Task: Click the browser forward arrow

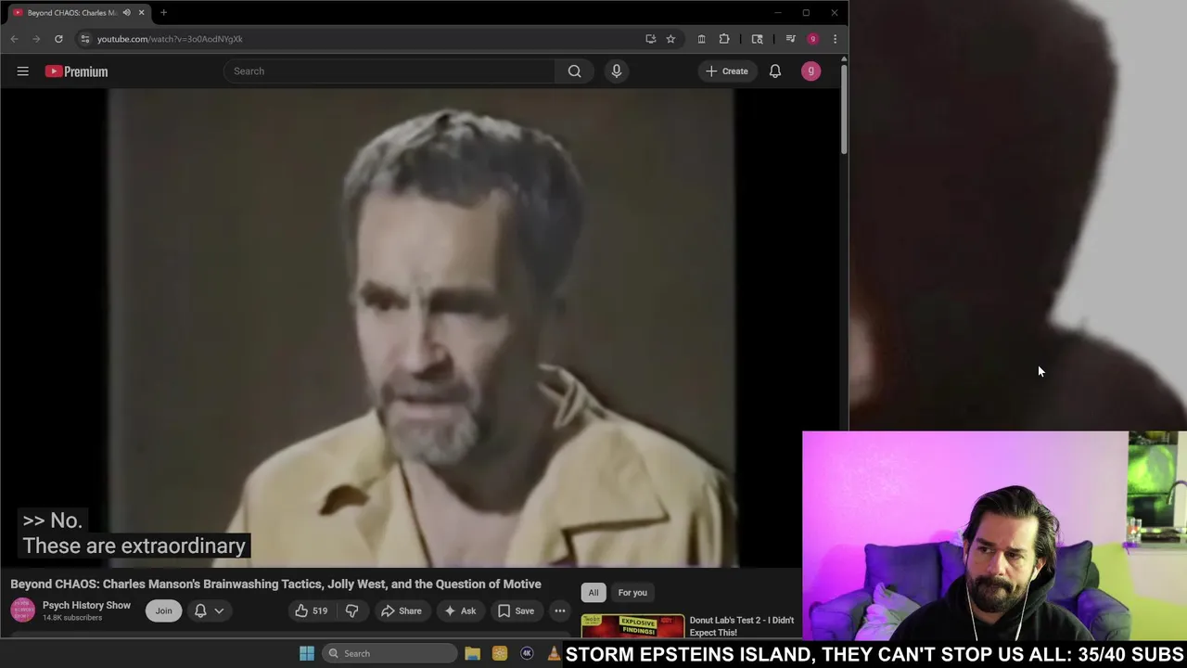Action: pyautogui.click(x=36, y=39)
